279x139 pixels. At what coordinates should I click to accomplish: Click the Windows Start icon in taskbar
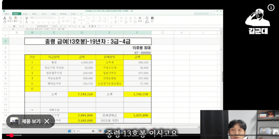(x=70, y=131)
